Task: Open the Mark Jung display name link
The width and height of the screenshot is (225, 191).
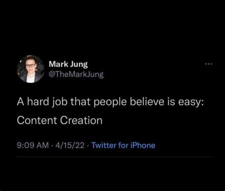Action: pyautogui.click(x=68, y=64)
